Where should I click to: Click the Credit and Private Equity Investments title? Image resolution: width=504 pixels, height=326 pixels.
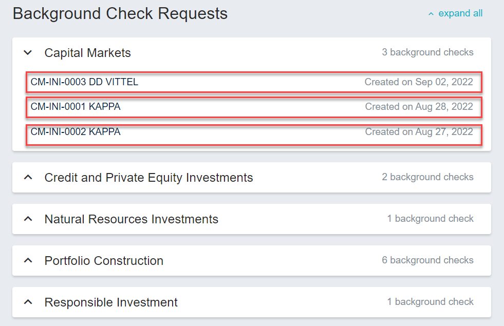[148, 178]
